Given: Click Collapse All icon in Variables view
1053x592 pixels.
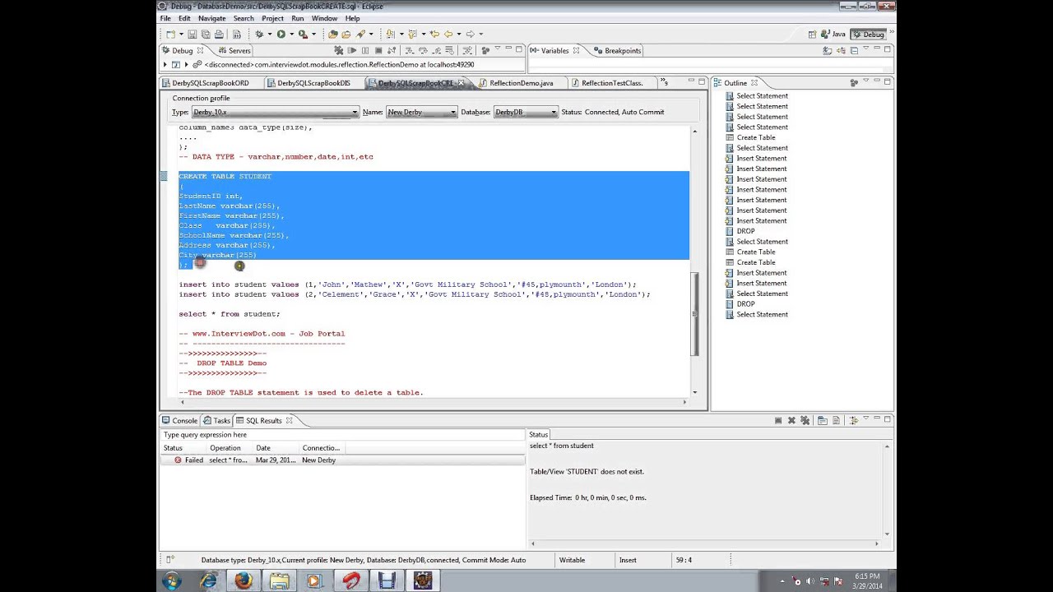Looking at the screenshot, I should click(854, 51).
